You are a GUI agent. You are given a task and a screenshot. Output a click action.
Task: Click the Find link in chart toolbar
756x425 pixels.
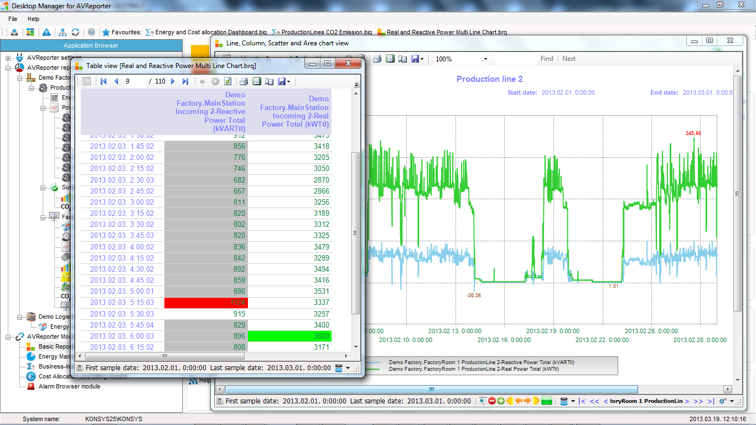[x=547, y=59]
